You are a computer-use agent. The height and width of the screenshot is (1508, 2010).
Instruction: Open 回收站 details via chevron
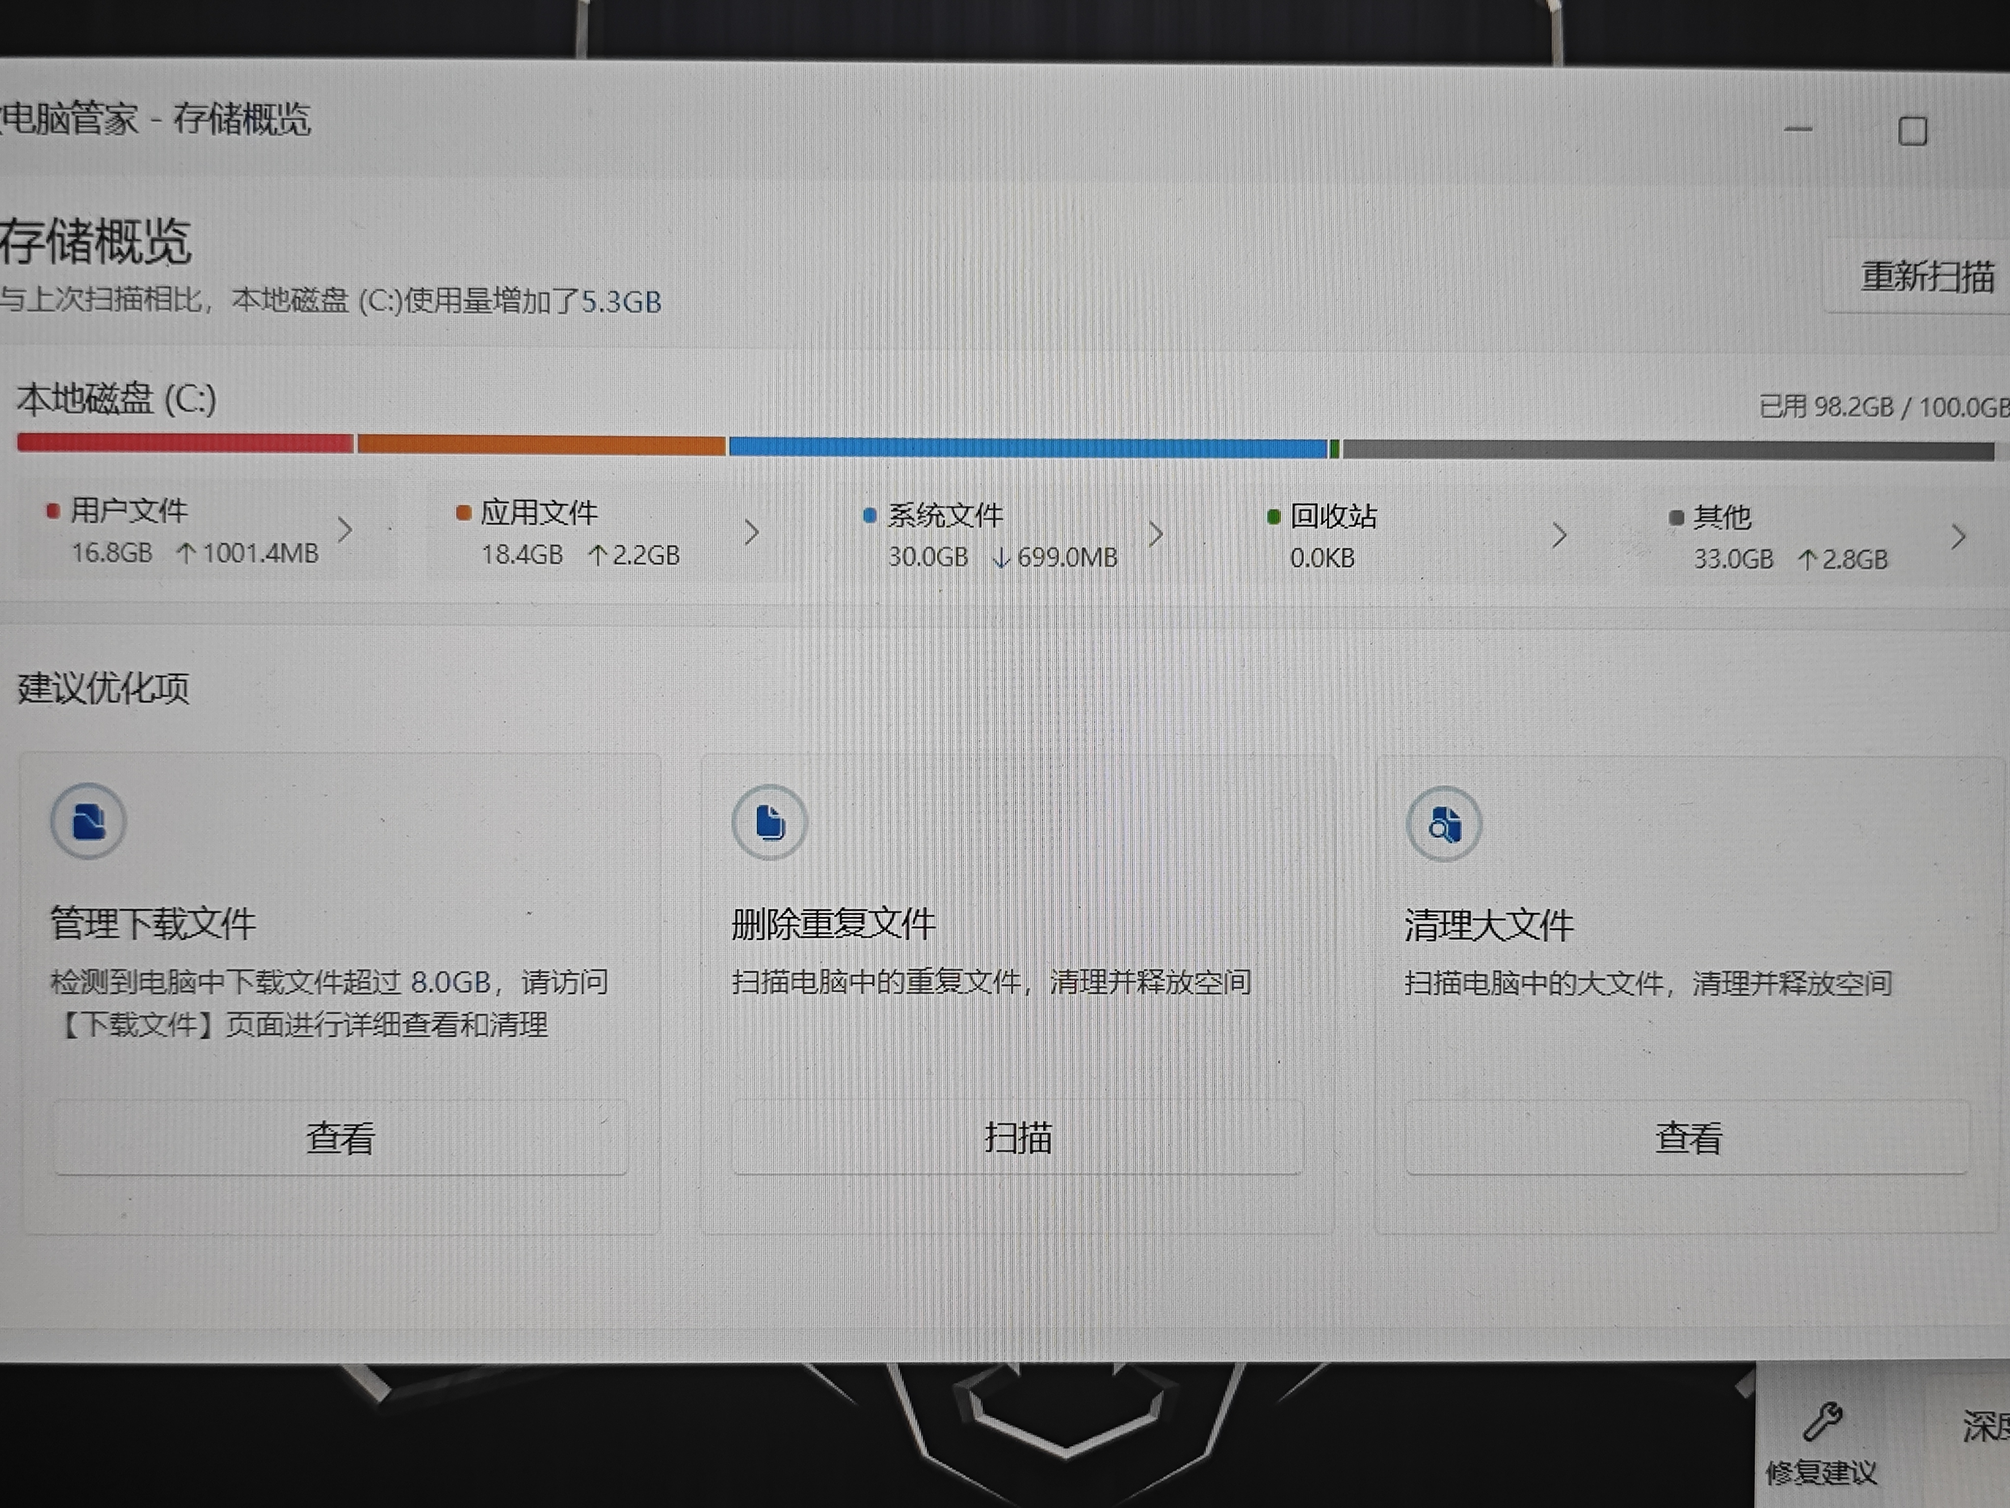(x=1560, y=536)
